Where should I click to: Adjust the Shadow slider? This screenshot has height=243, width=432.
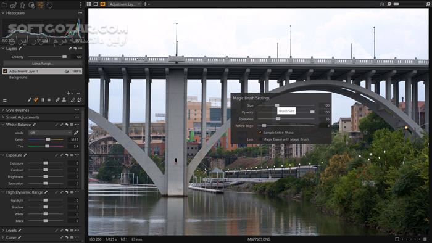[x=46, y=207]
